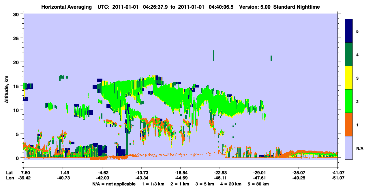Click the altitude tick label '25'
Viewport: 375px width, 192px height.
17,38
